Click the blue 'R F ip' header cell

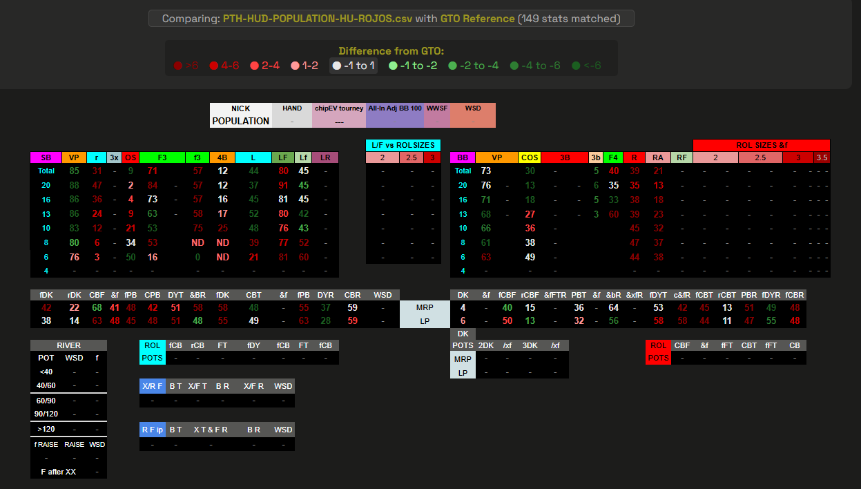pyautogui.click(x=152, y=430)
